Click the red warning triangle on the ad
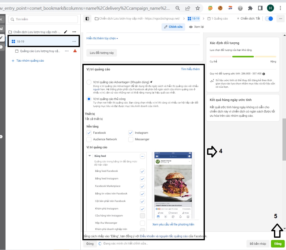Viewport: 286px width, 250px height. pyautogui.click(x=75, y=51)
